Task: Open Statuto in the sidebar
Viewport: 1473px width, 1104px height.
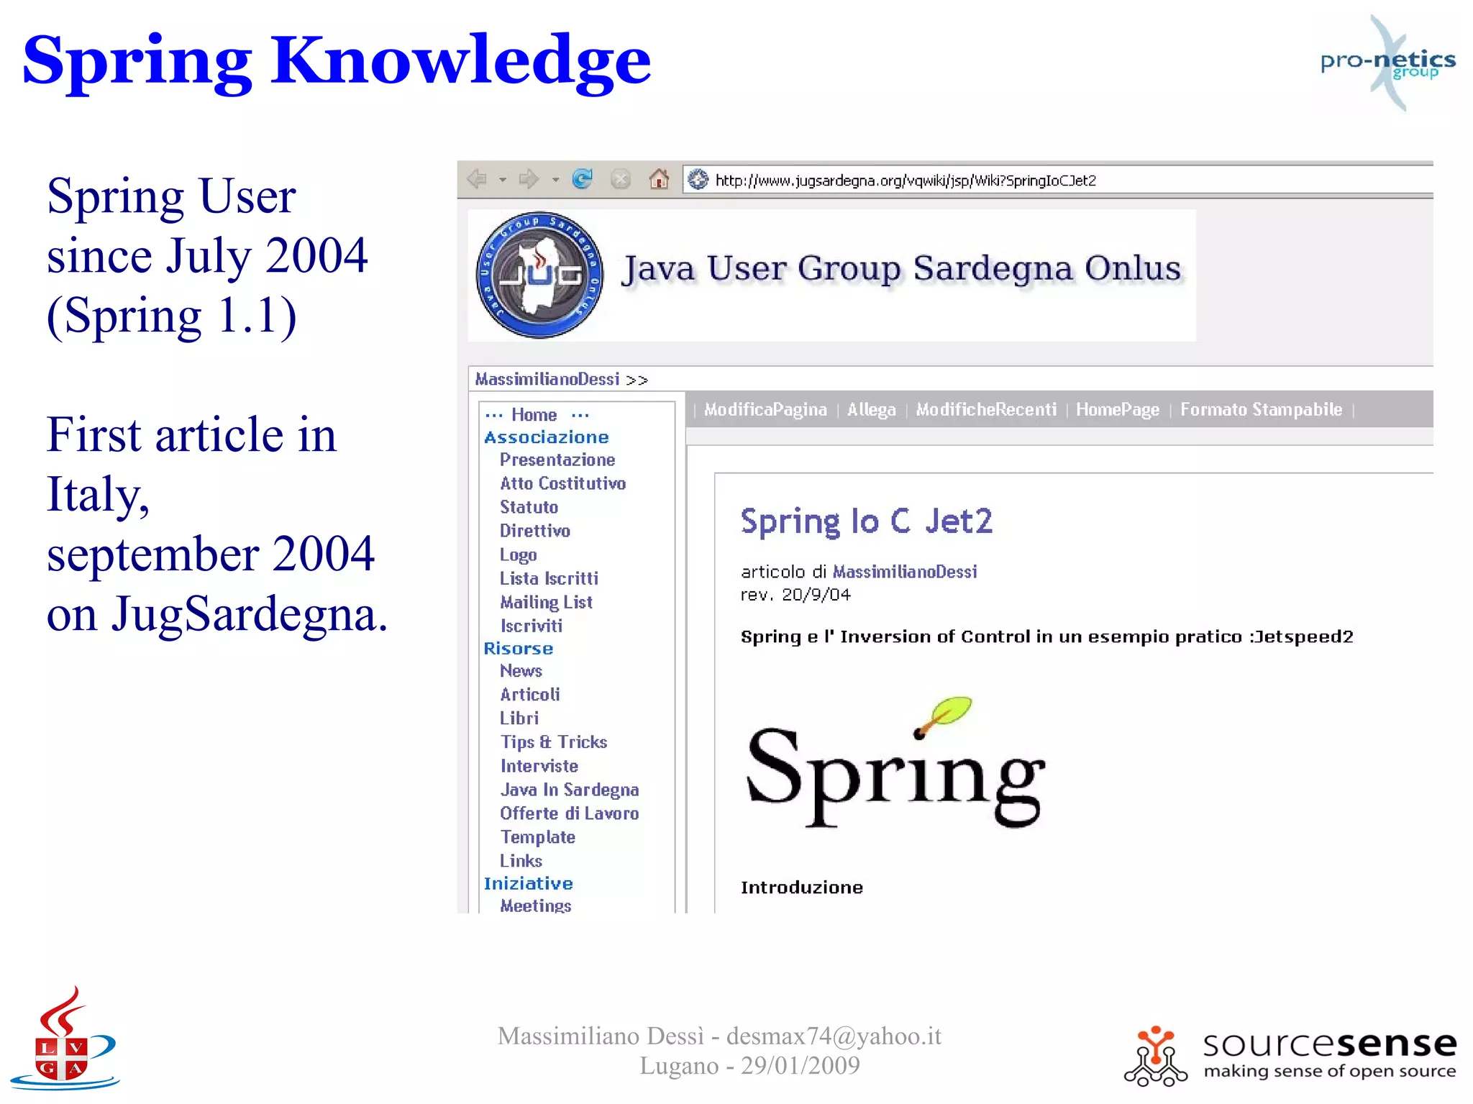Action: tap(529, 507)
